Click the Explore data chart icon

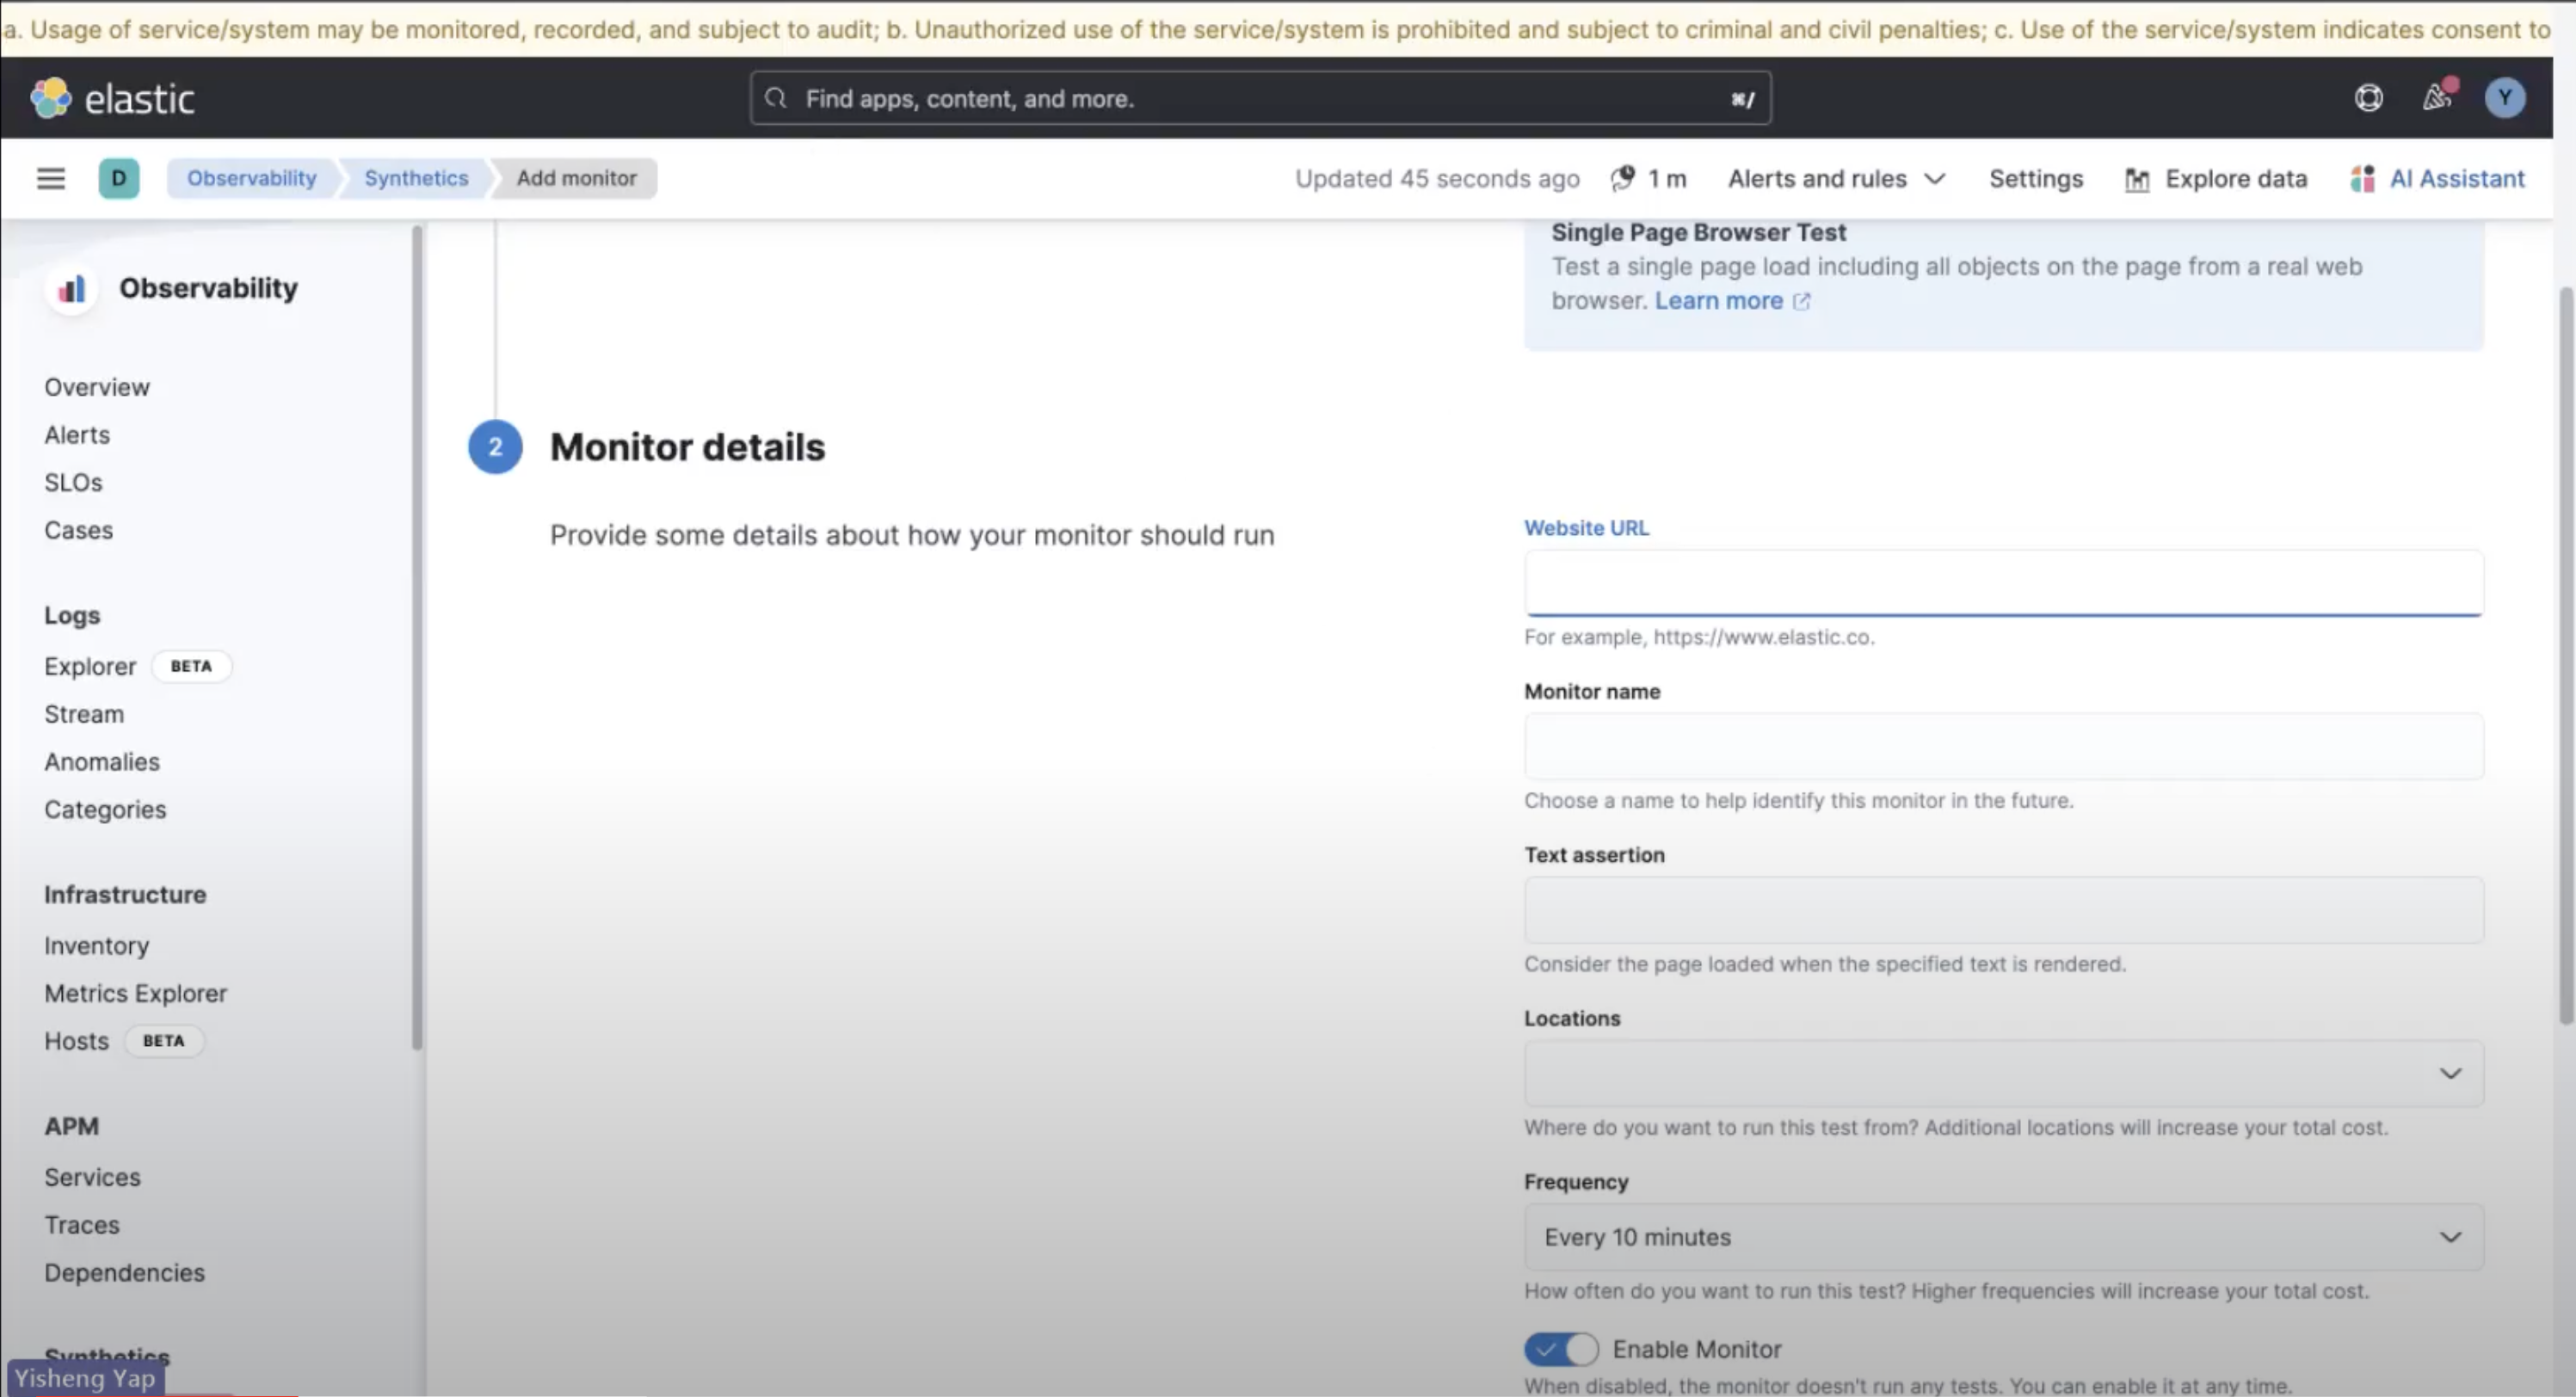(x=2138, y=178)
